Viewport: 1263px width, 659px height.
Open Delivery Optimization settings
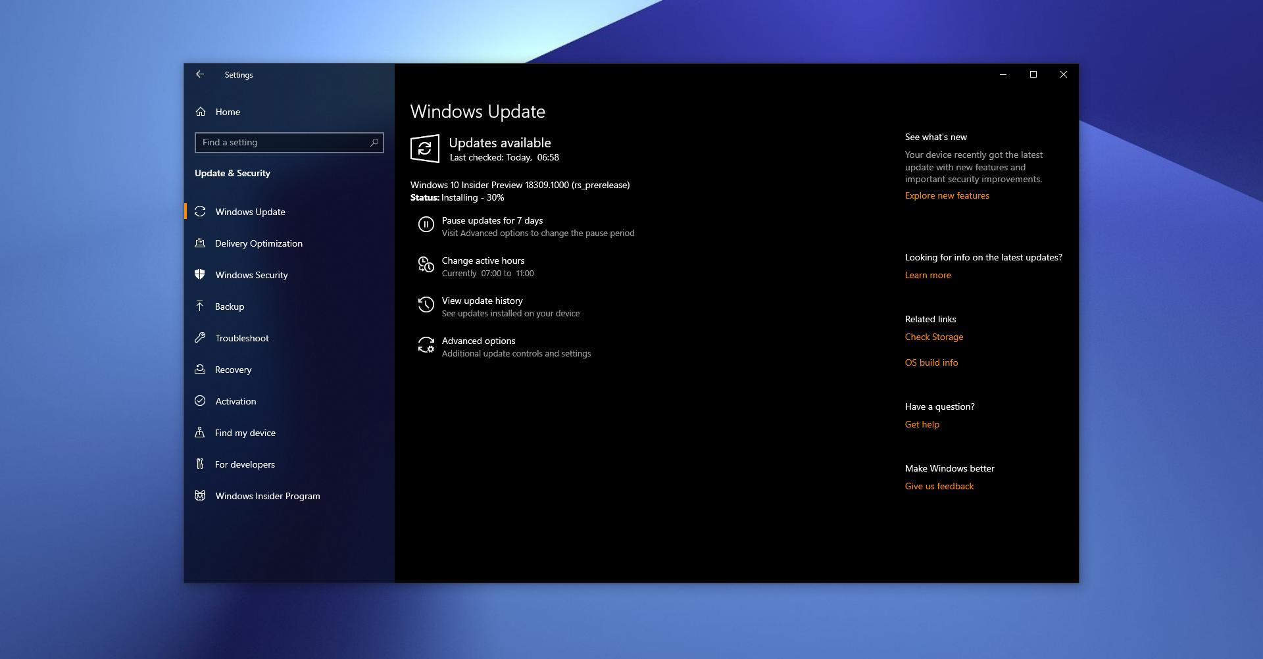tap(289, 243)
